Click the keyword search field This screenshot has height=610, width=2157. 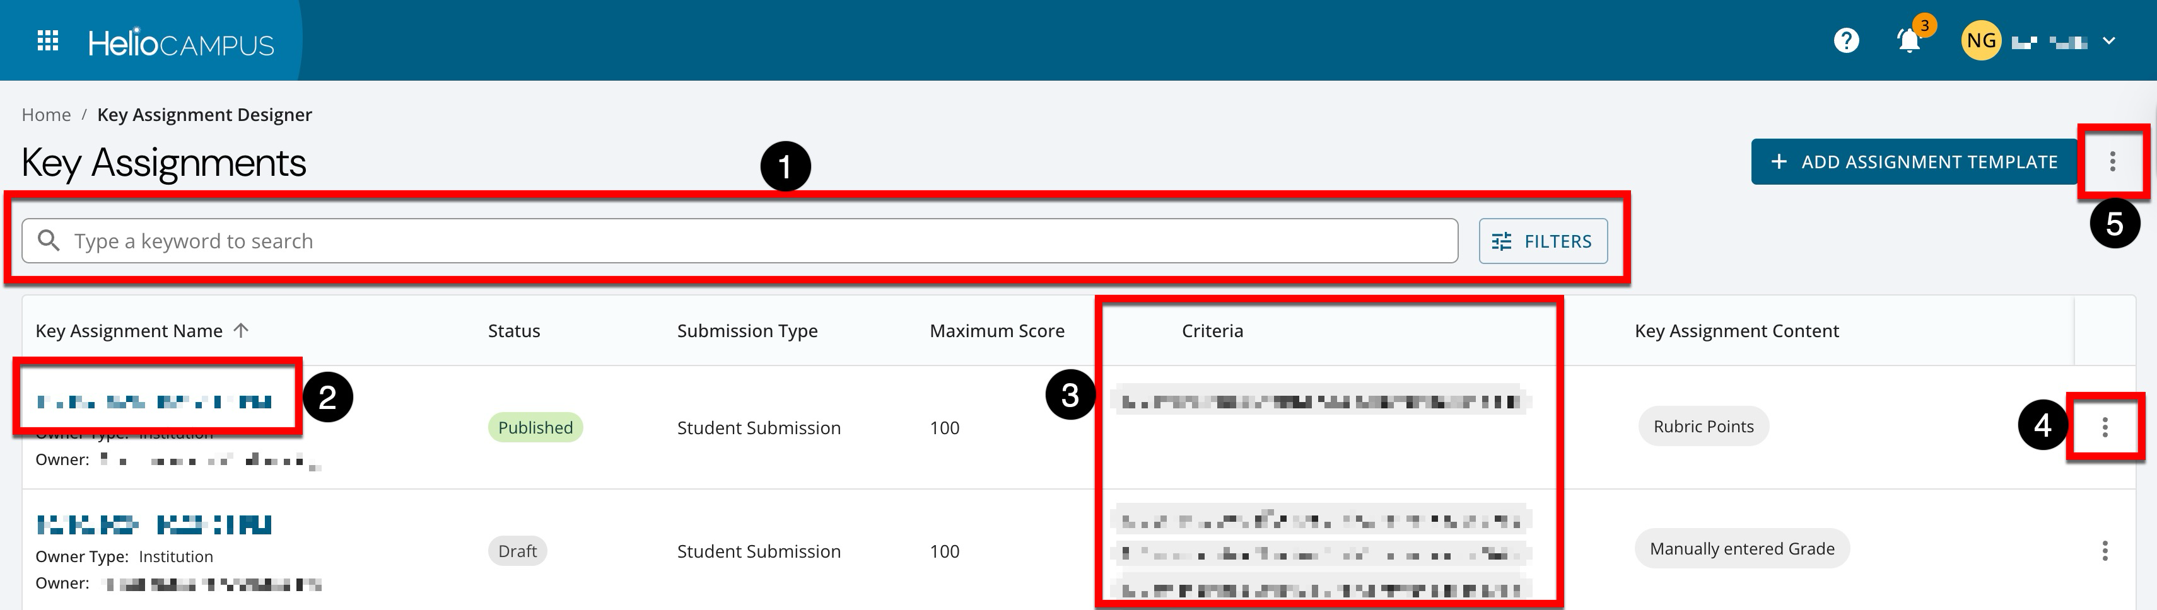coord(754,241)
